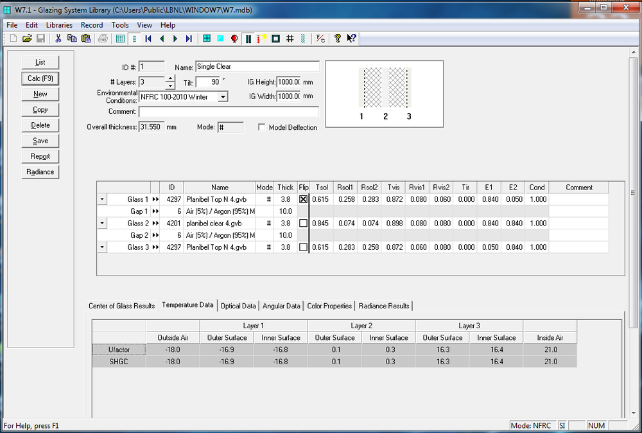Go to first record arrow icon
Viewport: 642px width, 433px height.
click(x=148, y=39)
